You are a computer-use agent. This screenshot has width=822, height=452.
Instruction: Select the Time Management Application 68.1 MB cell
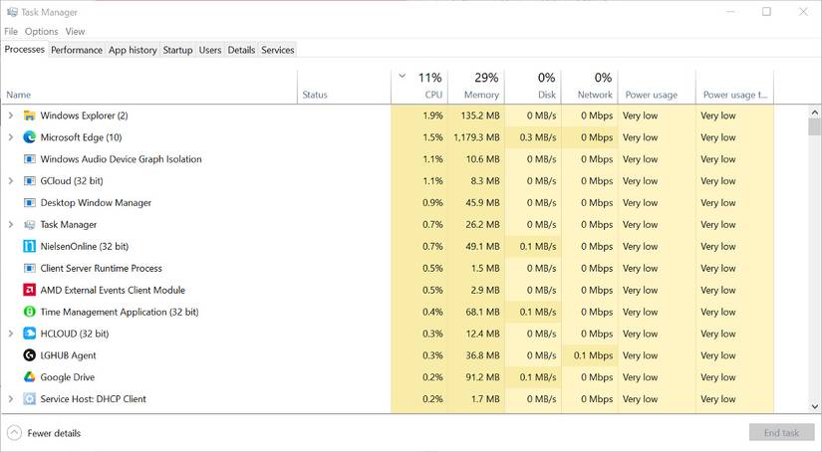[x=476, y=312]
